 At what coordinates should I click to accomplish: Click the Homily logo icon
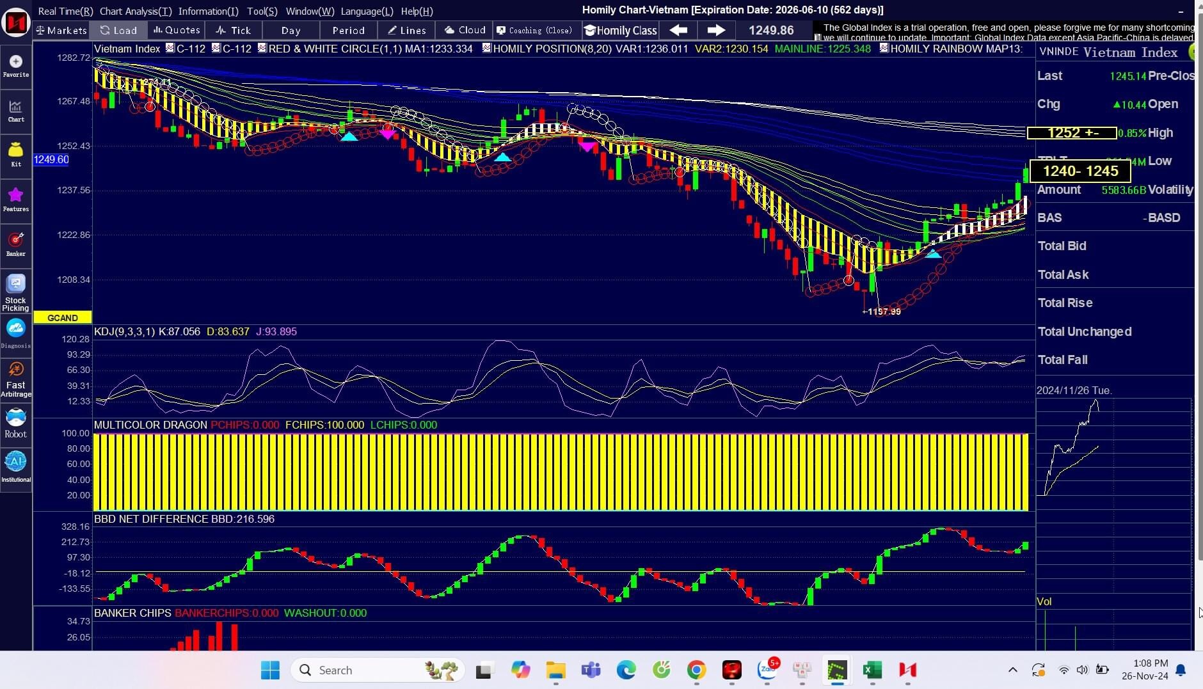point(15,22)
